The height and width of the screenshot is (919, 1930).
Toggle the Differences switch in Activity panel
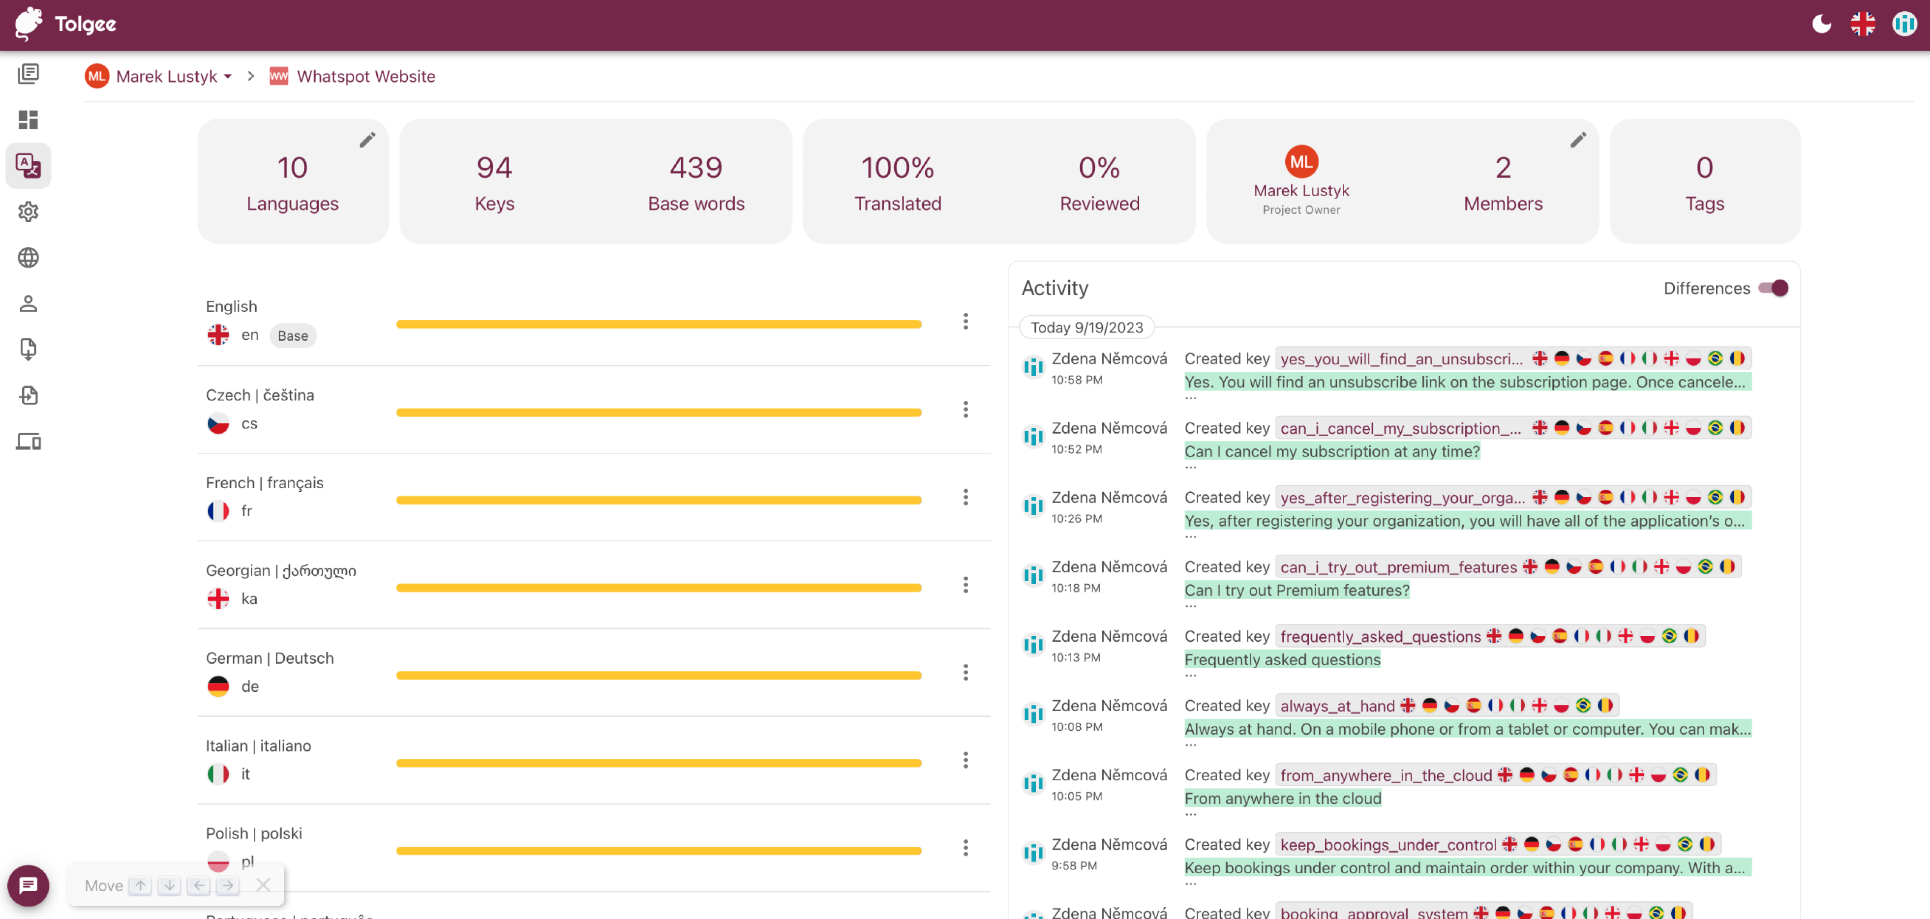point(1774,288)
